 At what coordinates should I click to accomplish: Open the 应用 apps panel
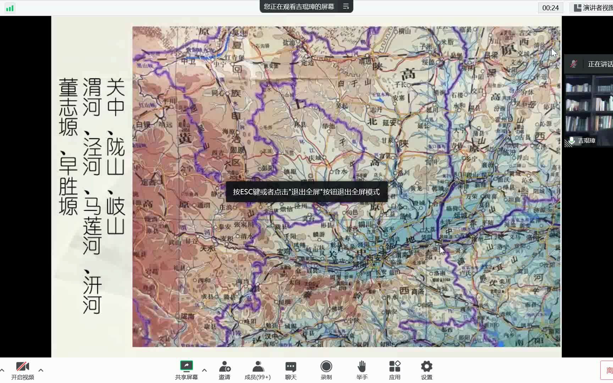coord(394,371)
